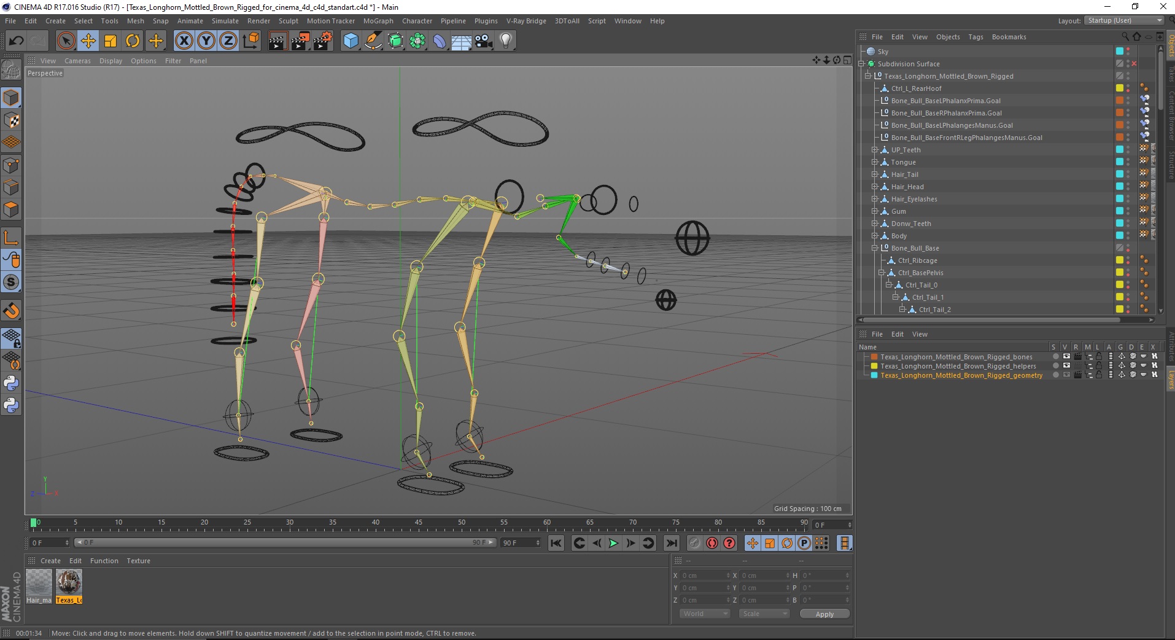The width and height of the screenshot is (1175, 640).
Task: Toggle the X axis lock
Action: click(x=184, y=41)
